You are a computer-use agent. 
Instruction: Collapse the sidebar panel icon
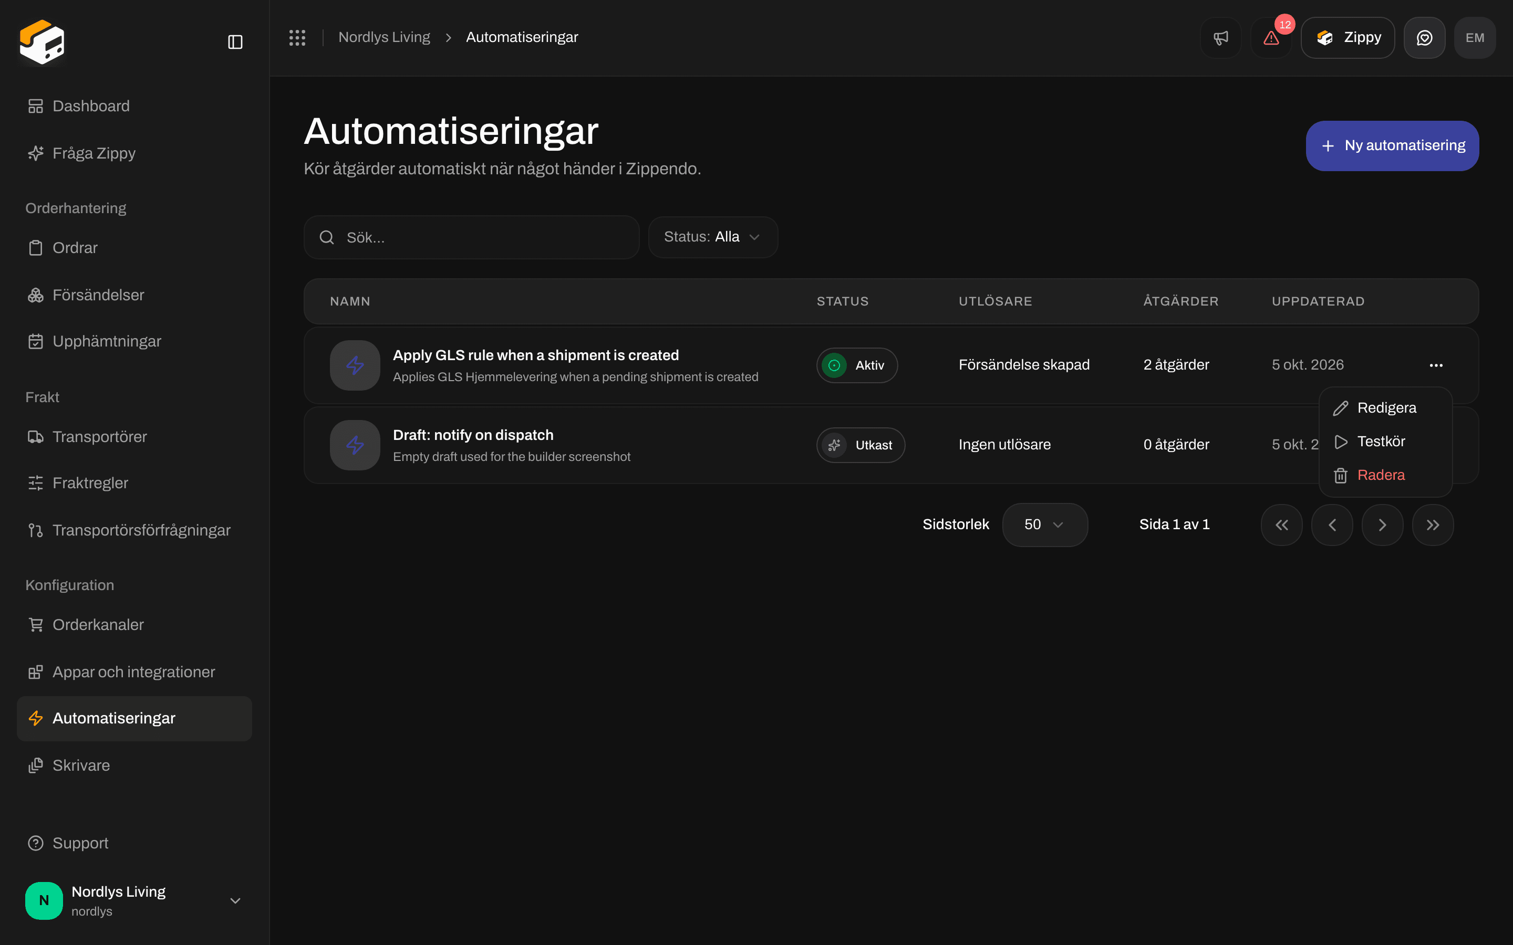pyautogui.click(x=235, y=42)
